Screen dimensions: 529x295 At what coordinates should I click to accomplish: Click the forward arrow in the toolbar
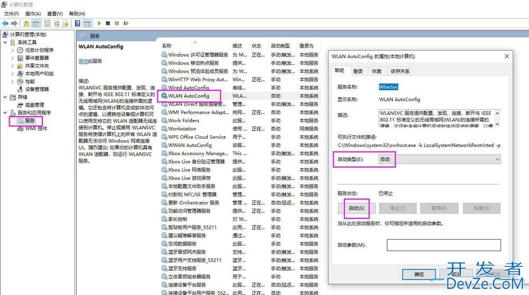click(14, 23)
